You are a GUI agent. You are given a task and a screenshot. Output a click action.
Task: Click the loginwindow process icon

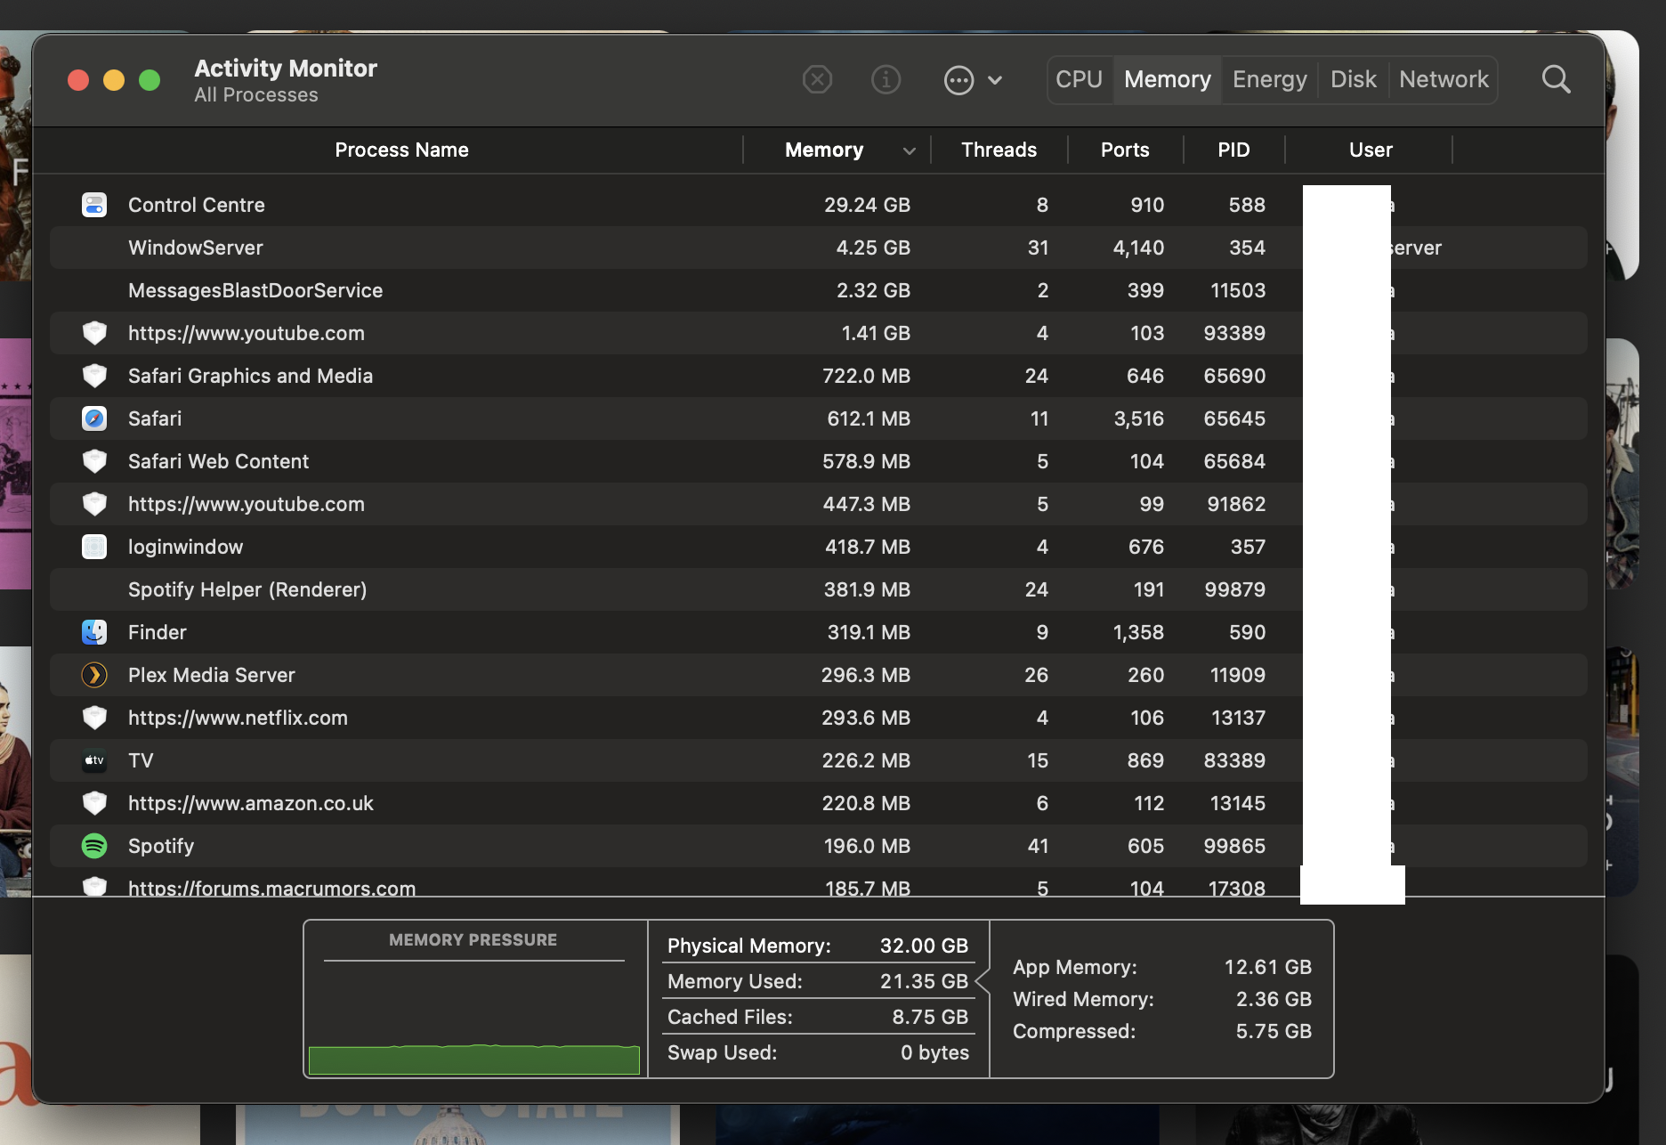(94, 547)
